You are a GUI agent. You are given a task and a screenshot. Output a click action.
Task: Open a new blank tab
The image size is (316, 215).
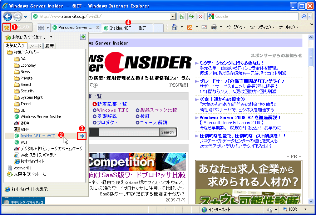click(158, 28)
